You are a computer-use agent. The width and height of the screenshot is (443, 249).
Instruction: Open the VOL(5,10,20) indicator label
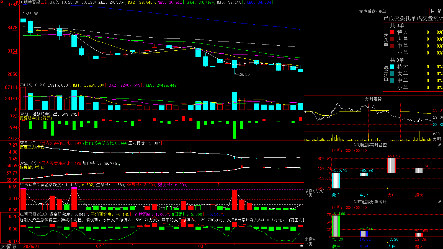coord(32,85)
